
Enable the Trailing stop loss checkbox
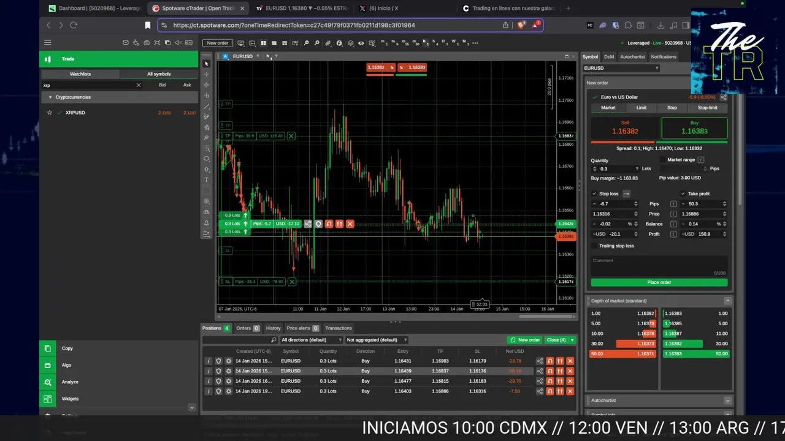594,246
